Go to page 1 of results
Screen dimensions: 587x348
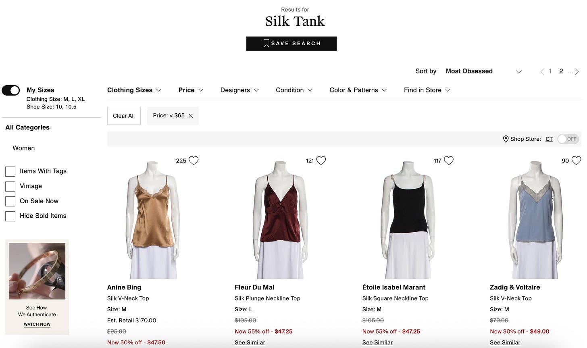550,71
